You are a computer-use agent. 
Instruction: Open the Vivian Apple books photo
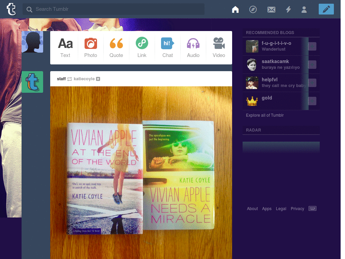(x=141, y=173)
